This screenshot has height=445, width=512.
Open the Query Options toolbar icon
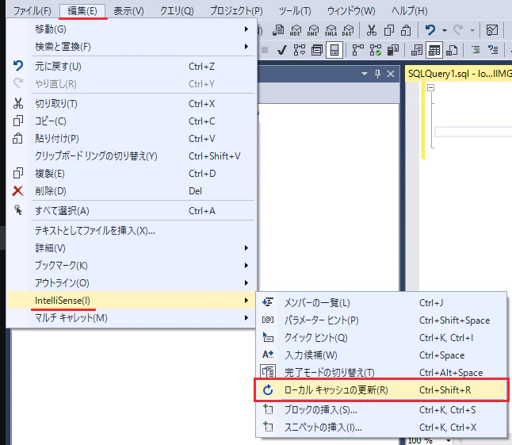pos(317,50)
